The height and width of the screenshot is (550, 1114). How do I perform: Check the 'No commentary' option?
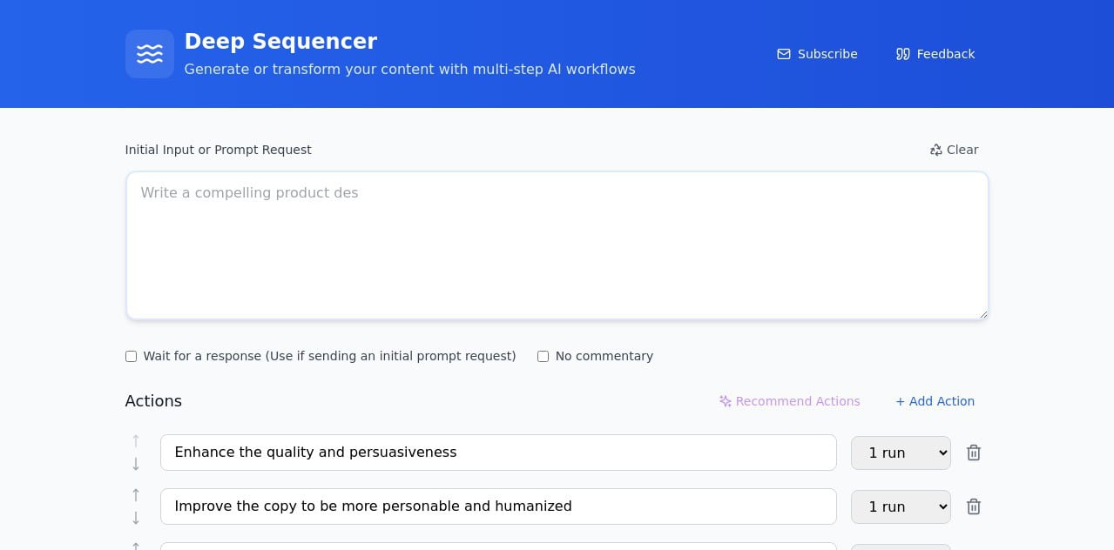tap(543, 356)
